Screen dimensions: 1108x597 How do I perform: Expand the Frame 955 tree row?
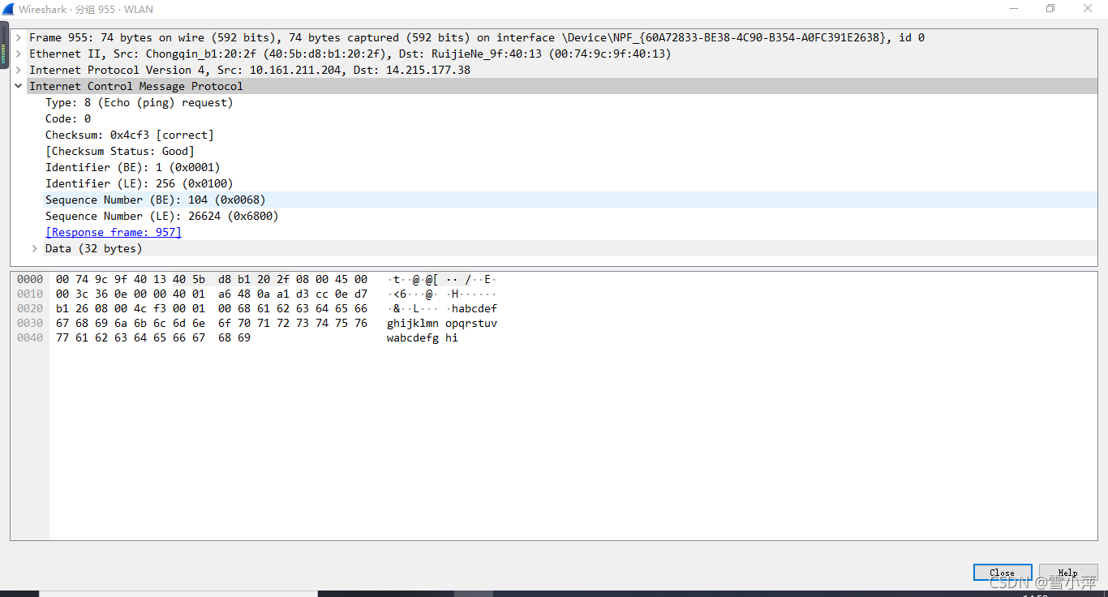click(x=18, y=37)
